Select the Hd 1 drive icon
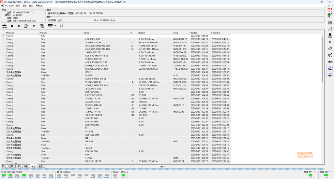334x179 pixels. click(x=330, y=75)
